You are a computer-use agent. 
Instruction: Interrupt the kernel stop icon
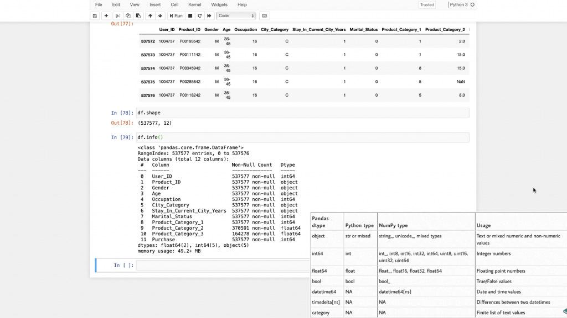click(190, 16)
